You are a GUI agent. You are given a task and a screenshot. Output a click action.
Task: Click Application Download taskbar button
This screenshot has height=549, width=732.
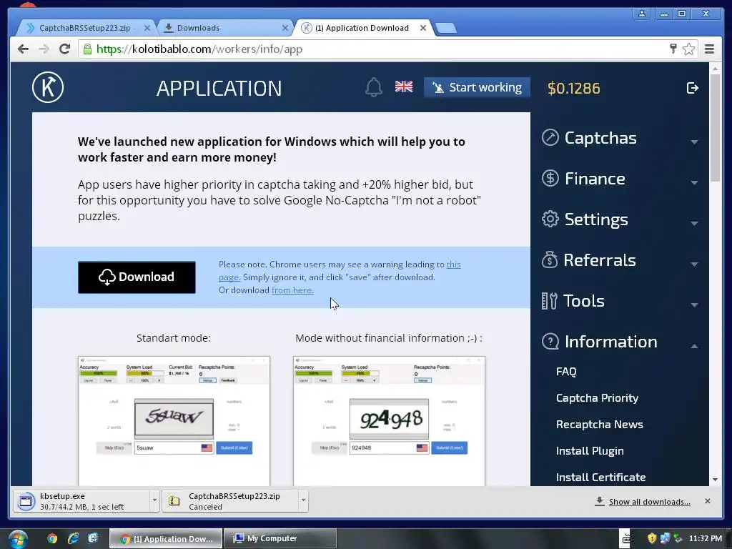[165, 538]
